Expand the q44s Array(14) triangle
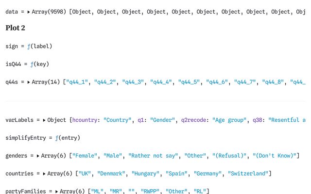Screen dimensions: 311x194 tap(29, 82)
